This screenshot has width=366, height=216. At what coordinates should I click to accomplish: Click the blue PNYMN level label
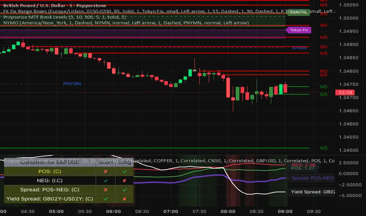(72, 84)
